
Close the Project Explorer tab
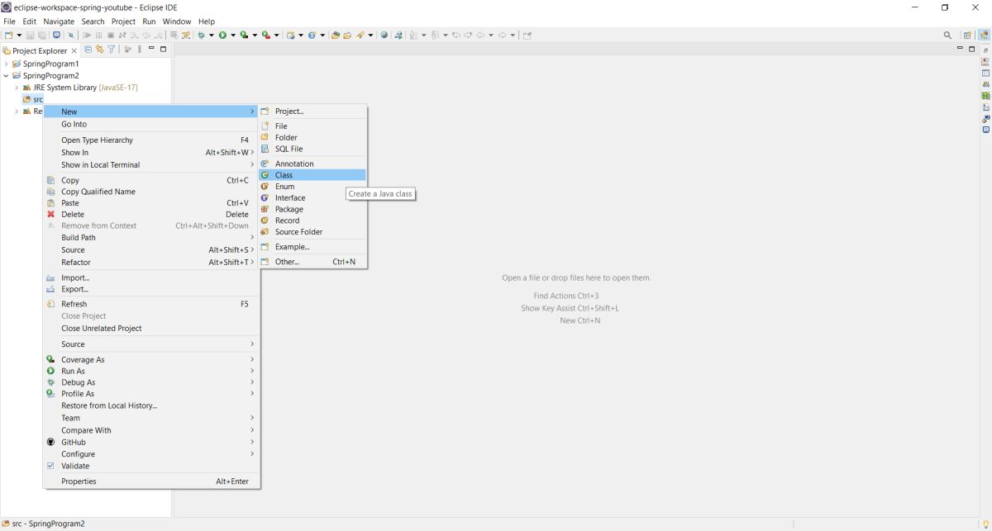(x=74, y=50)
